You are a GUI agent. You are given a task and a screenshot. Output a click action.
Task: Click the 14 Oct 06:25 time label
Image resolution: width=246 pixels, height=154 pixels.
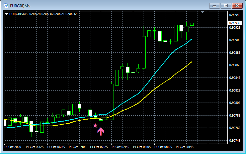pyautogui.click(x=34, y=147)
